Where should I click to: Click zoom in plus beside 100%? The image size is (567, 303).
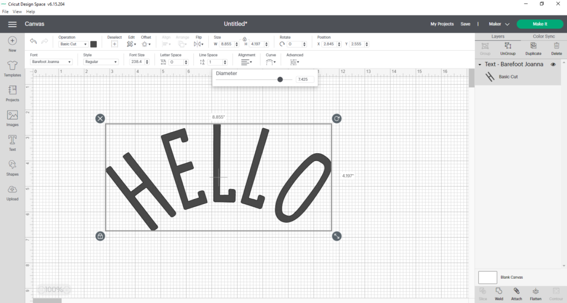pyautogui.click(x=66, y=290)
